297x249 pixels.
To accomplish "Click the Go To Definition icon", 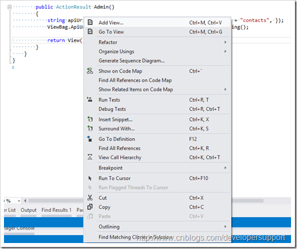I will click(x=90, y=139).
